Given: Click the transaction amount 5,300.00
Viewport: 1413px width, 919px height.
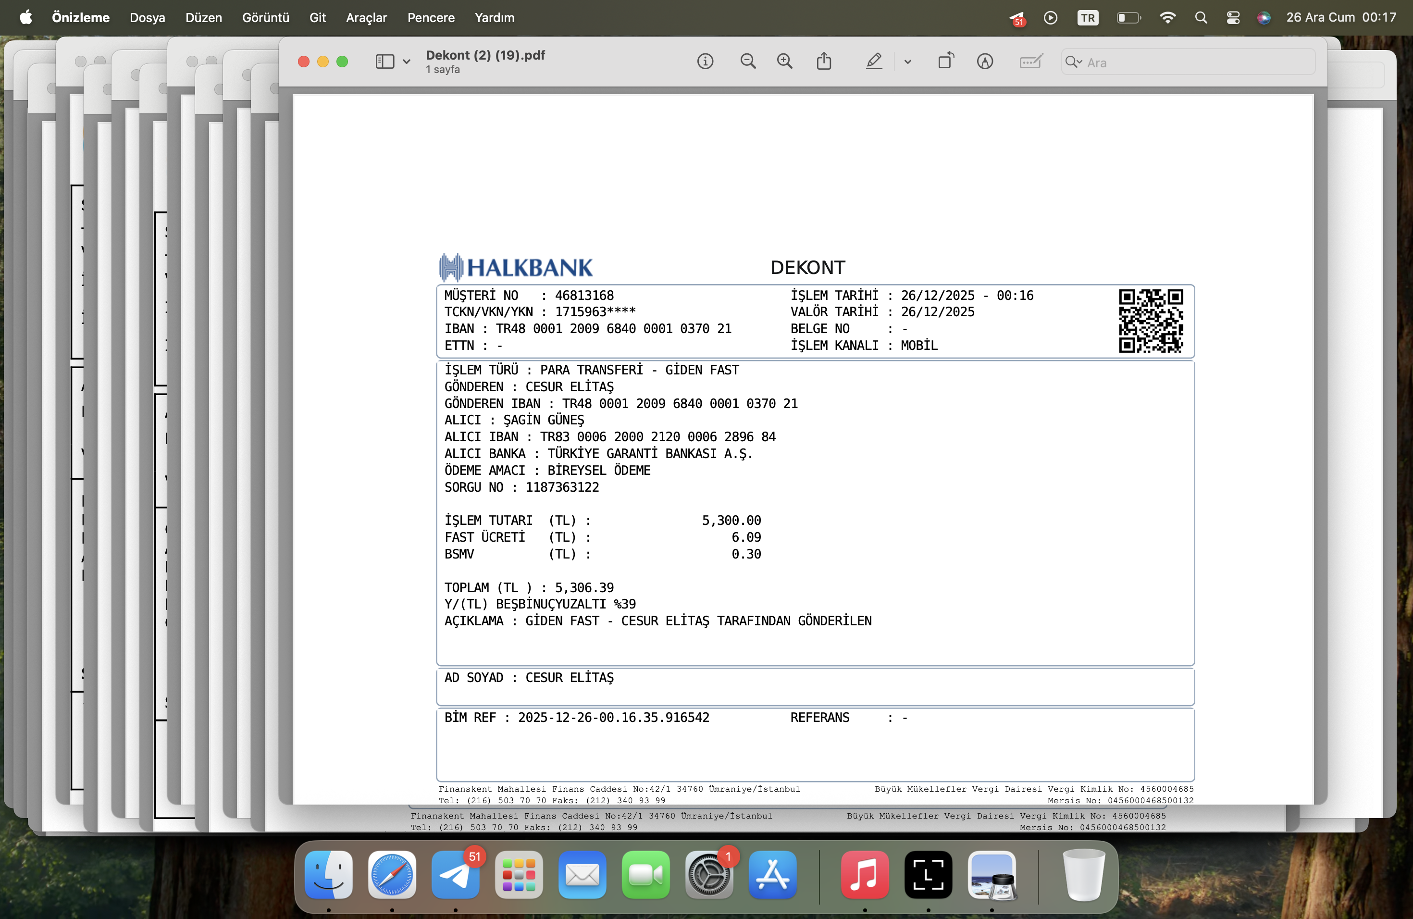Looking at the screenshot, I should (x=731, y=521).
